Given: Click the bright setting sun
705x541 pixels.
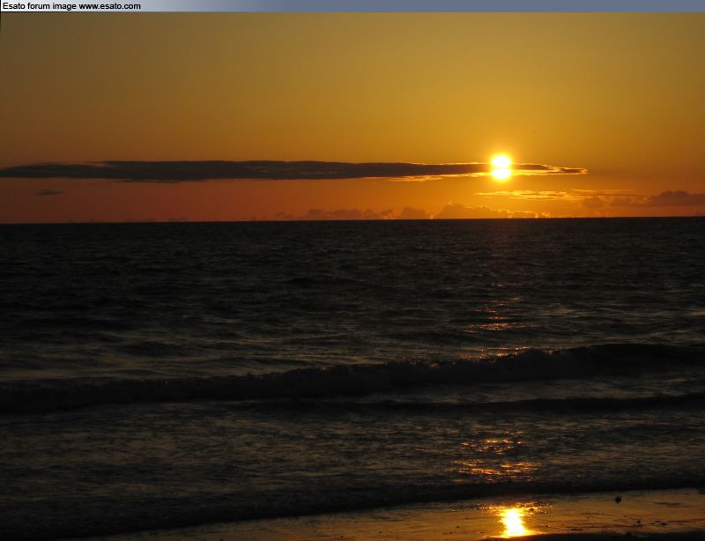Looking at the screenshot, I should [x=501, y=166].
